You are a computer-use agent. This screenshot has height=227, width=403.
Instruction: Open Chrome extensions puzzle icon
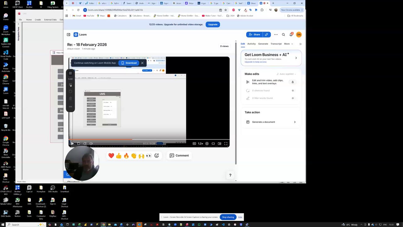click(262, 10)
